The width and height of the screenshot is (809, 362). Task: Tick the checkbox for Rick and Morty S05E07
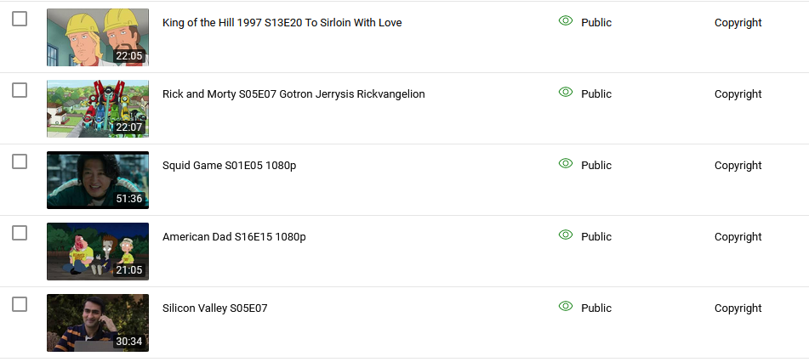coord(20,90)
